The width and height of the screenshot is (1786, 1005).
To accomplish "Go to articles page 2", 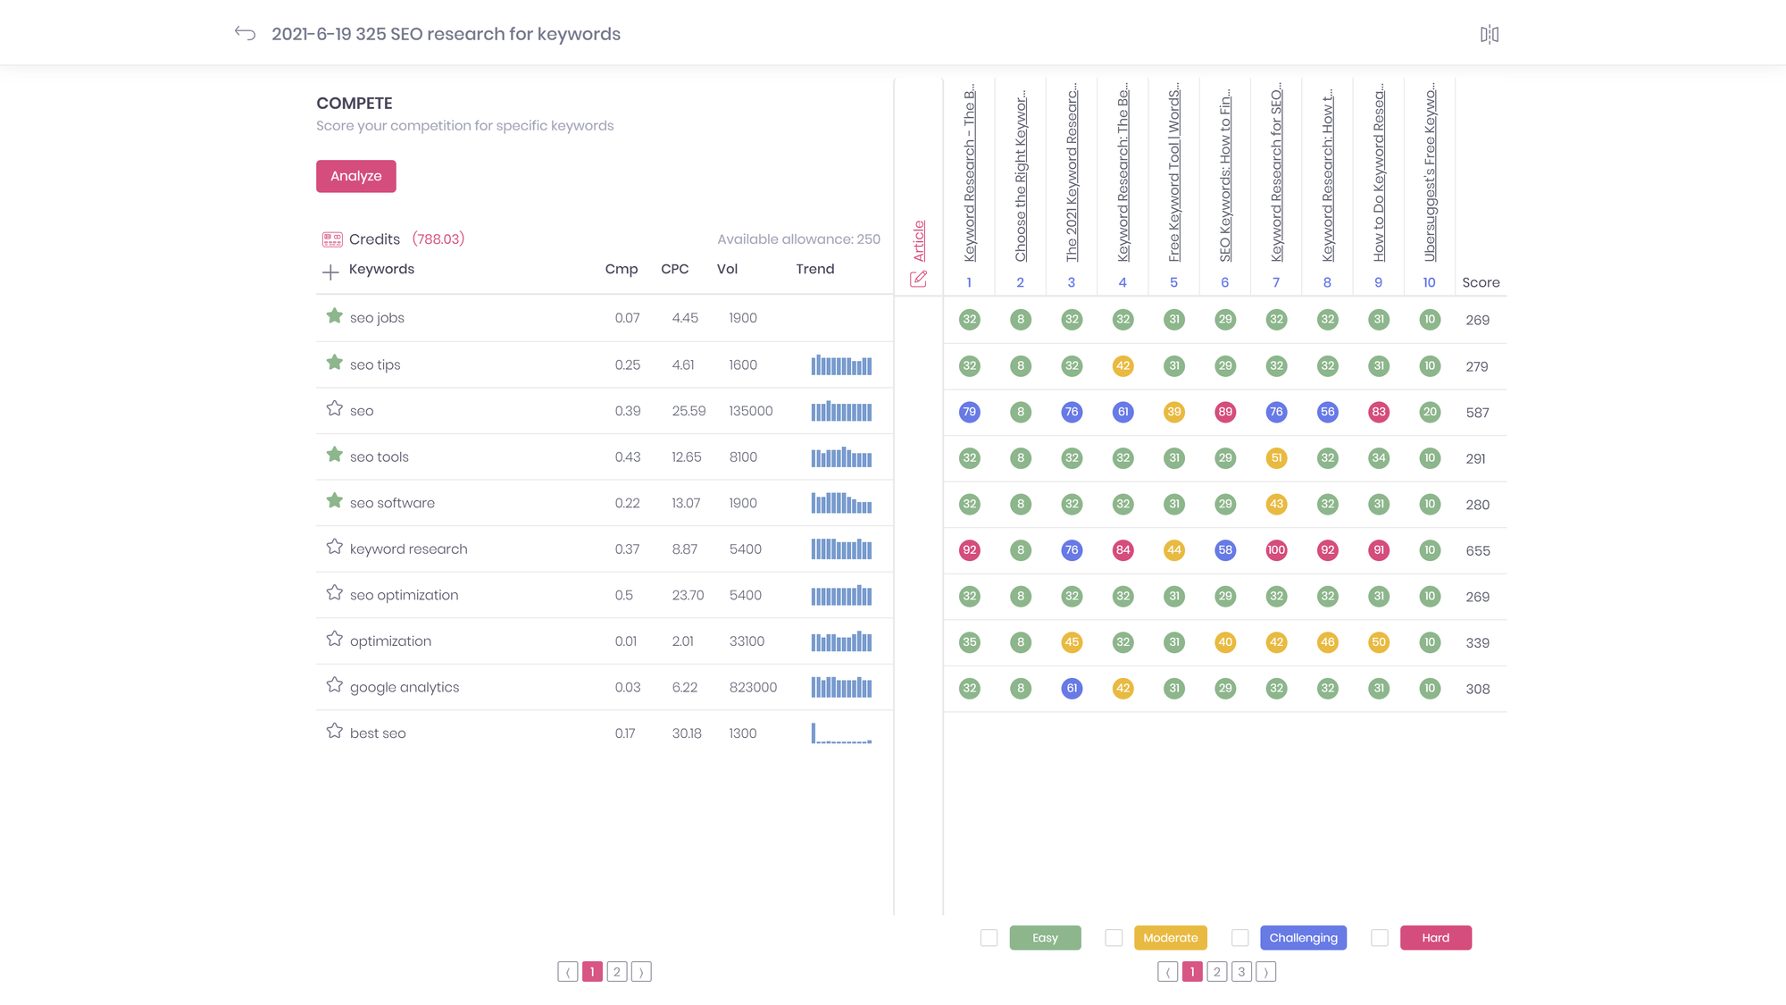I will pos(1216,972).
